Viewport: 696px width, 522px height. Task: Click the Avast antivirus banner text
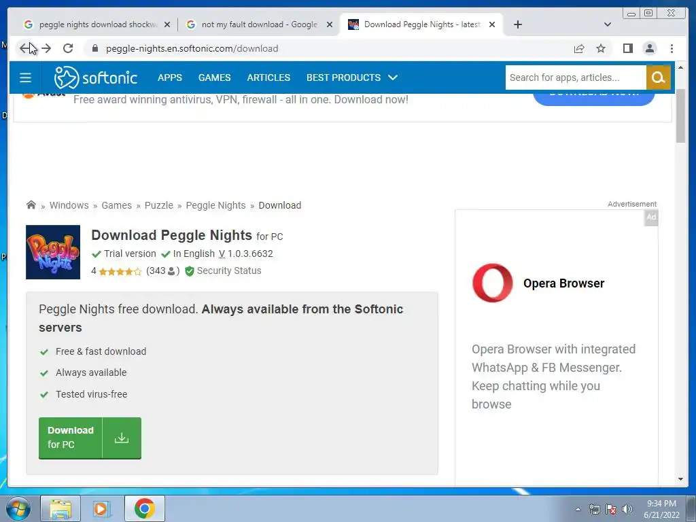[241, 99]
